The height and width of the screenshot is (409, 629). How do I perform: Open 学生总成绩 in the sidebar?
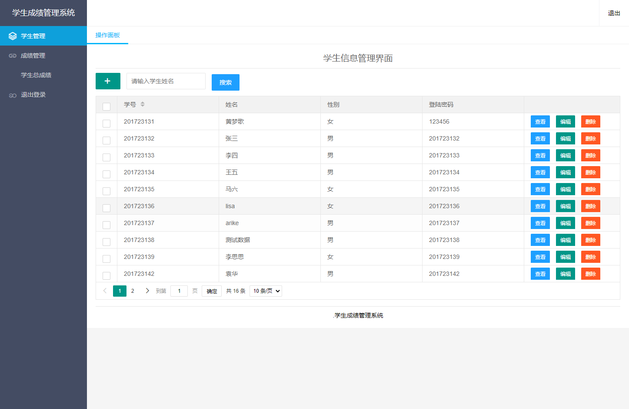tap(36, 75)
